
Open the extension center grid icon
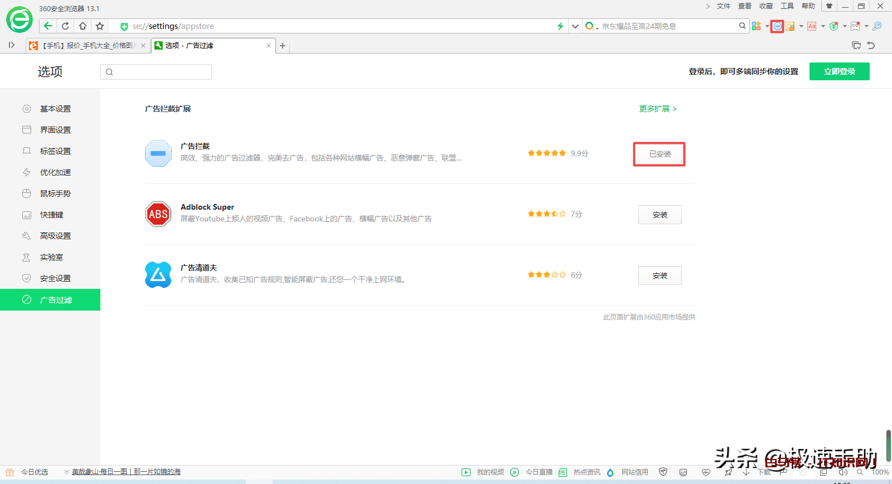pyautogui.click(x=757, y=26)
